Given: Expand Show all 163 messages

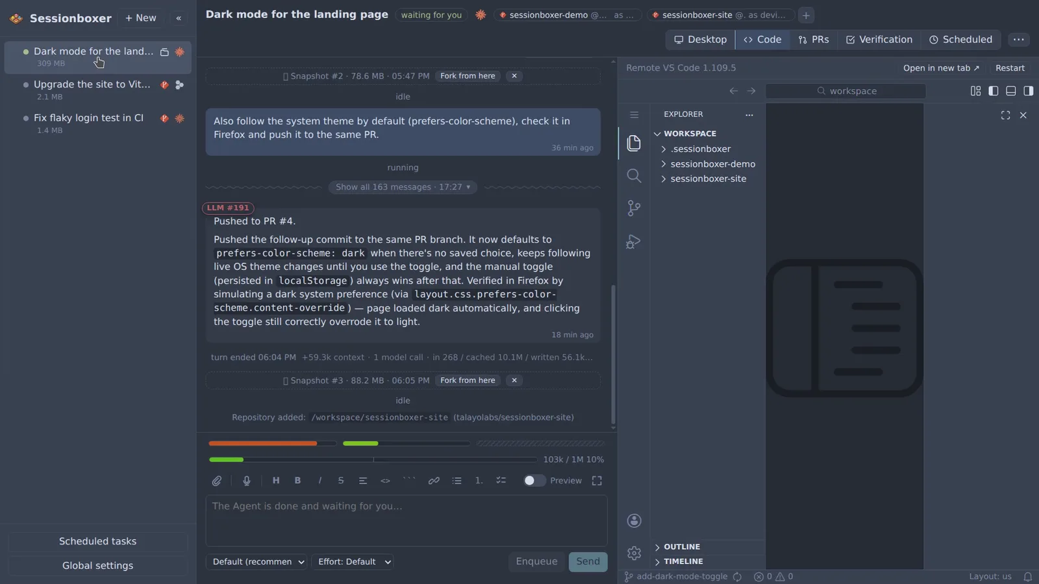Looking at the screenshot, I should 403,187.
